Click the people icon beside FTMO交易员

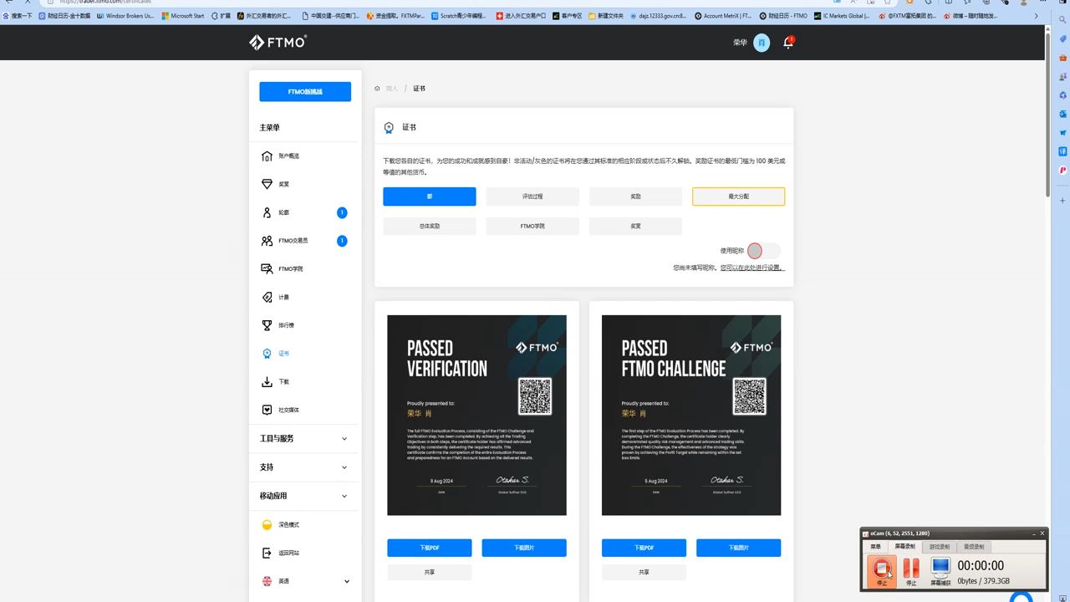267,241
